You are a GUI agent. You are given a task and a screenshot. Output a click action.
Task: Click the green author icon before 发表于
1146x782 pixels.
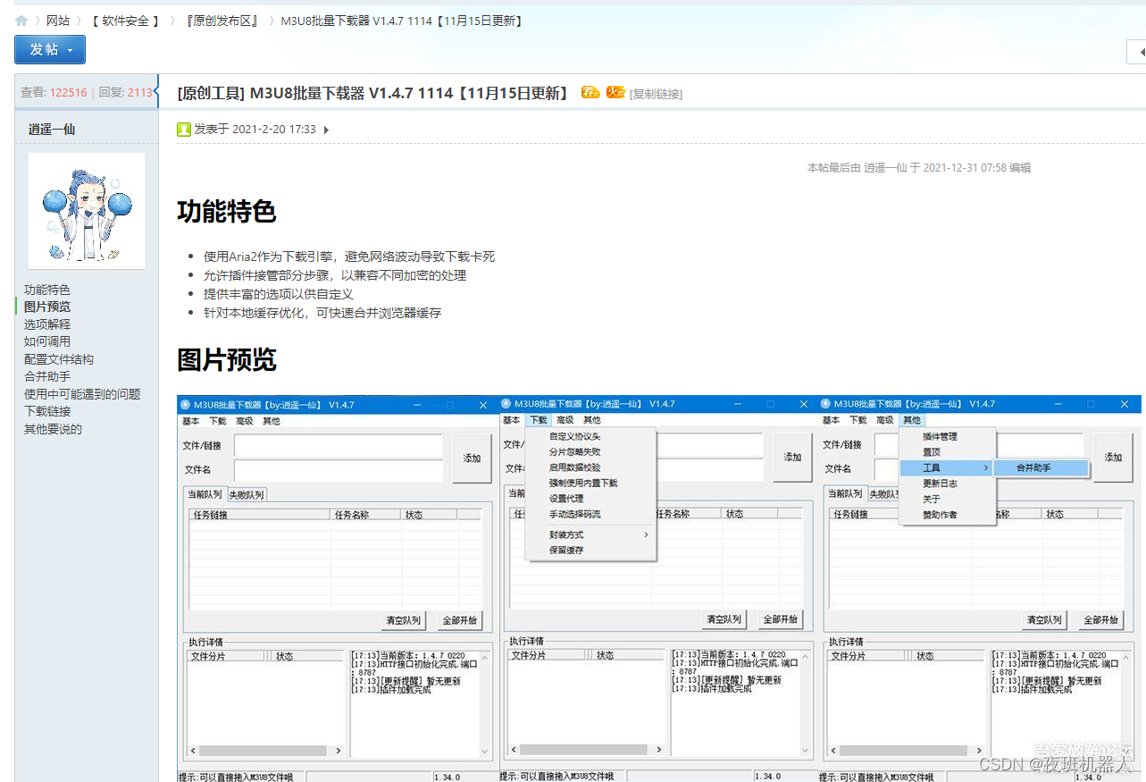coord(184,130)
